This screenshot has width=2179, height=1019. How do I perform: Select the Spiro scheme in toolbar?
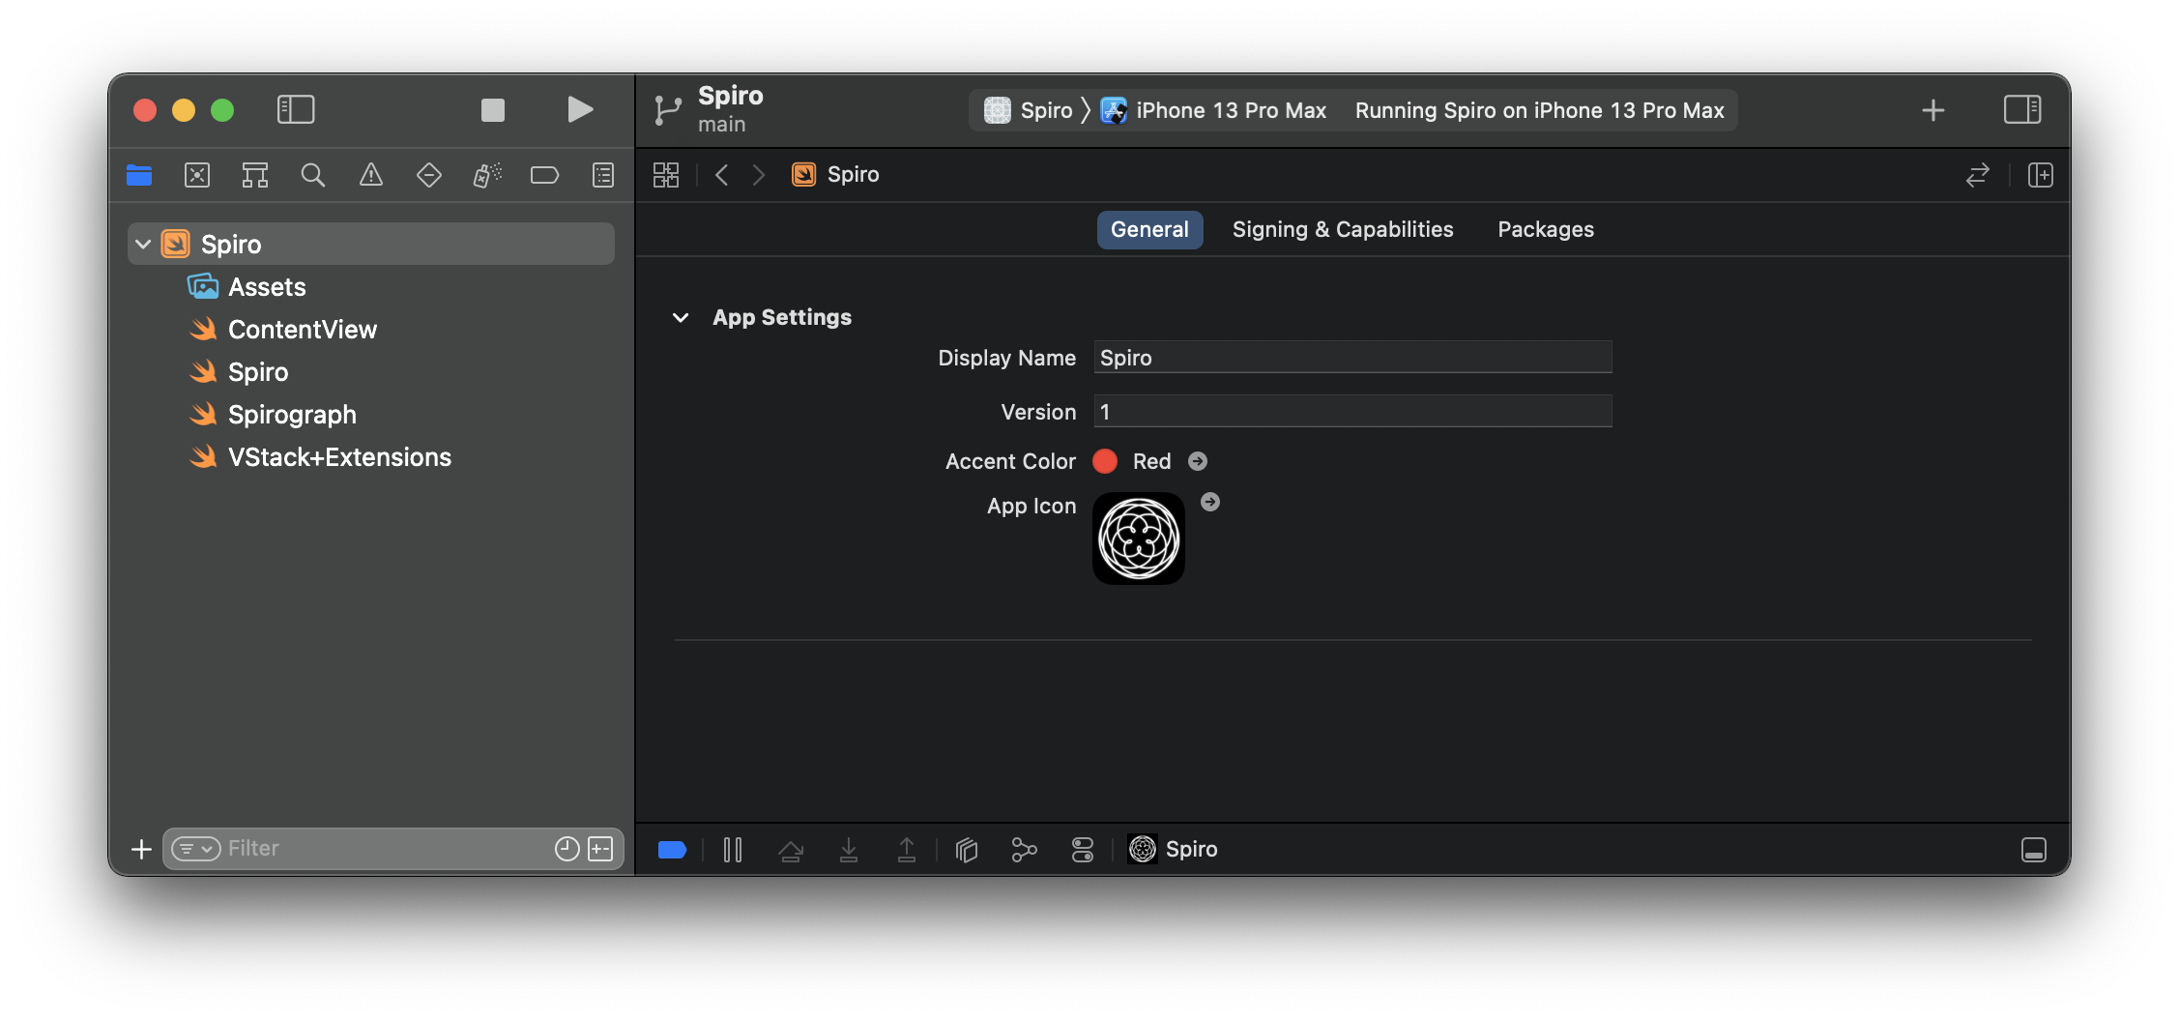1029,110
